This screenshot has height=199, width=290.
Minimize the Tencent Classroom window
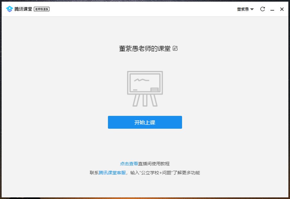(x=272, y=9)
